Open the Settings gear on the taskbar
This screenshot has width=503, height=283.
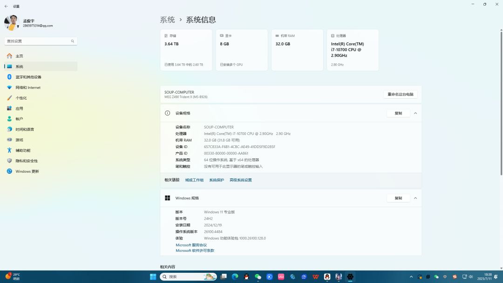point(350,276)
